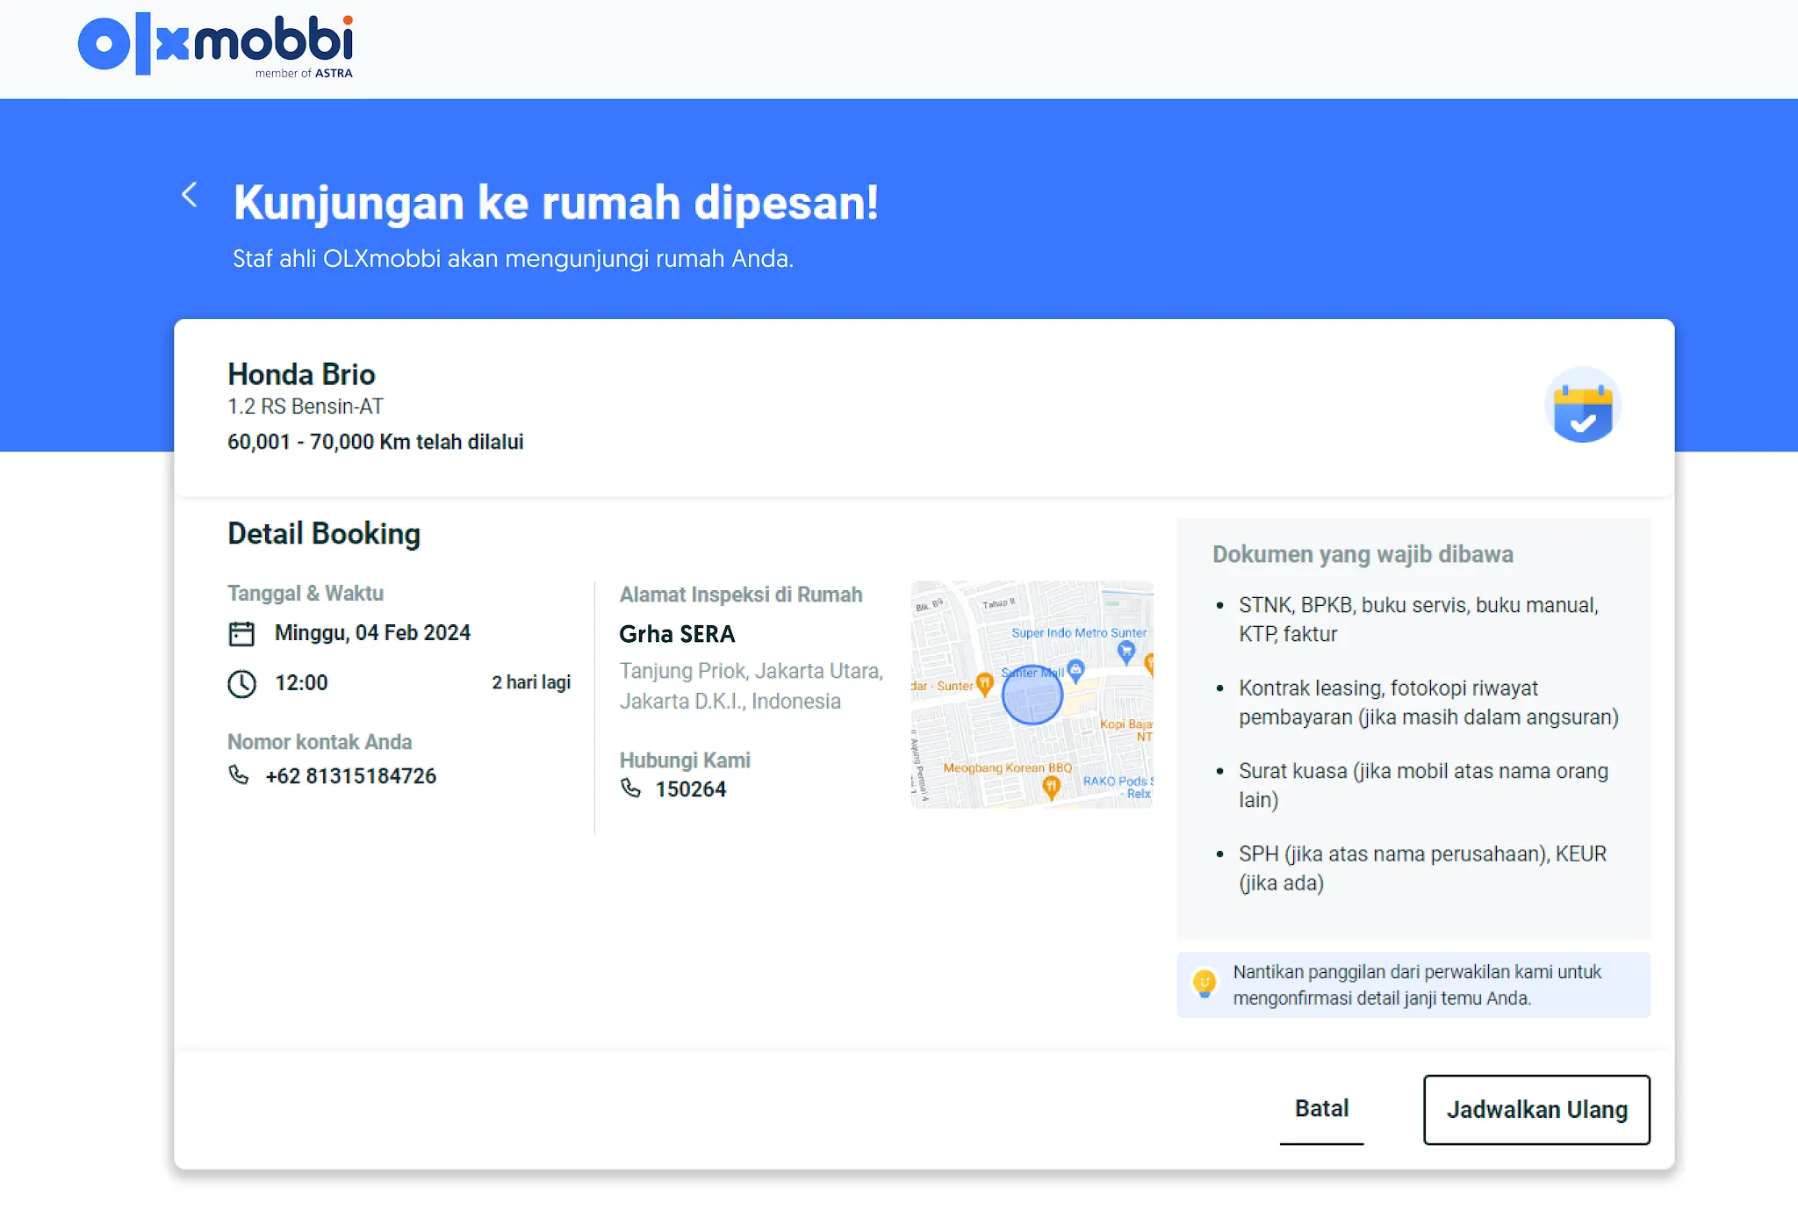1798x1232 pixels.
Task: Click '60,001 - 70,000 Km telah dilalui'
Action: click(376, 442)
